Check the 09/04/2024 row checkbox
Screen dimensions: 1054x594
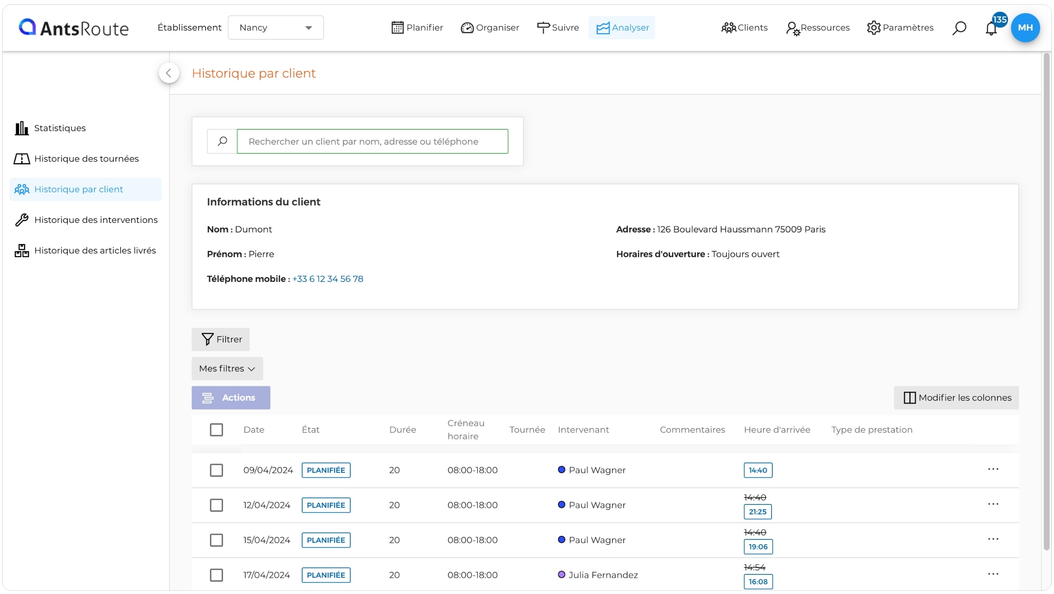(216, 470)
